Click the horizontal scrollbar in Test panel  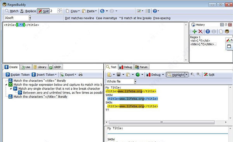(x=162, y=122)
